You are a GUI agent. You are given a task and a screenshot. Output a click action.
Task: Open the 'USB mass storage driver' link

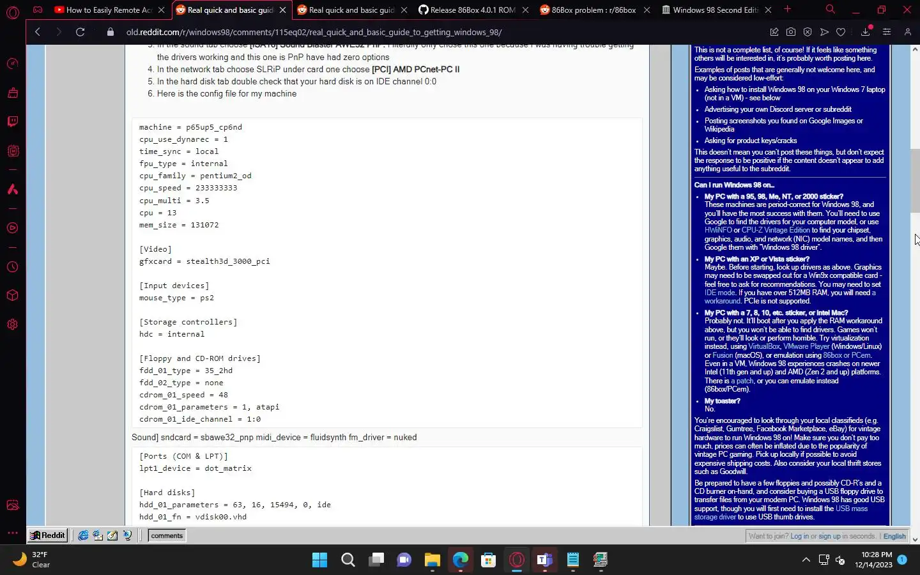click(x=781, y=513)
